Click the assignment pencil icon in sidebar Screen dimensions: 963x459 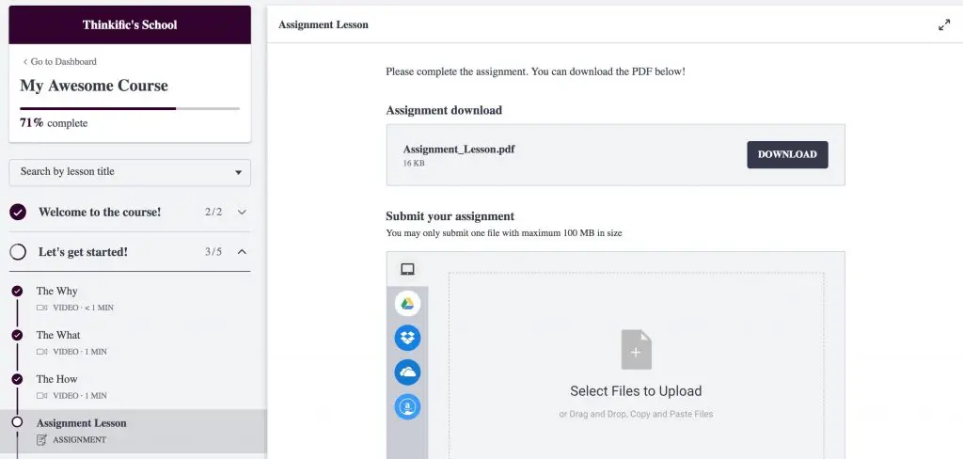point(41,439)
